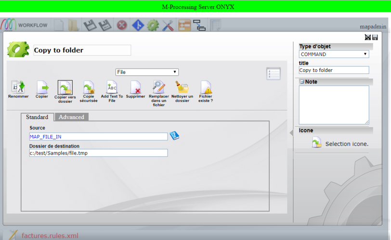Select Add Text To File icon
391x240 pixels.
coord(112,87)
